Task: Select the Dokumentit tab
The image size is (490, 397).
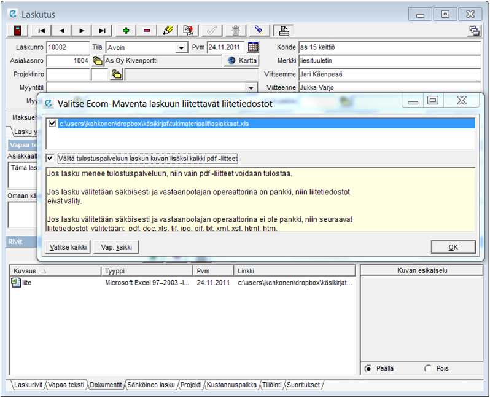Action: tap(106, 385)
